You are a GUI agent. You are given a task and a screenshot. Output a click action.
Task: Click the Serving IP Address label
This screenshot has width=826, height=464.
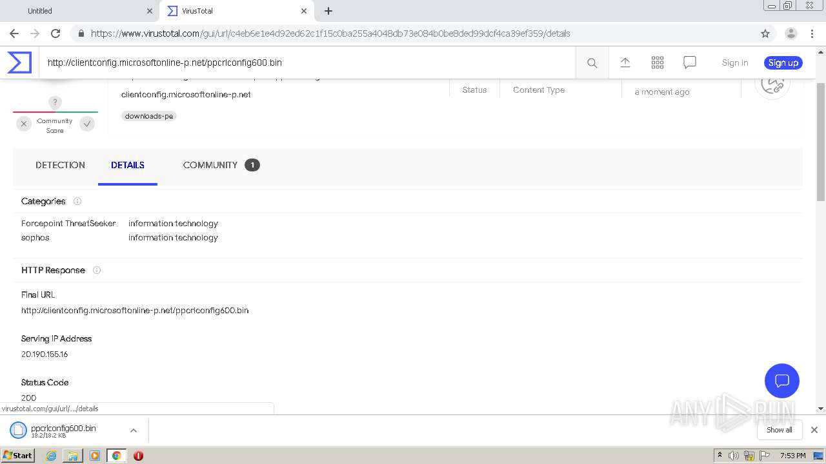(57, 338)
